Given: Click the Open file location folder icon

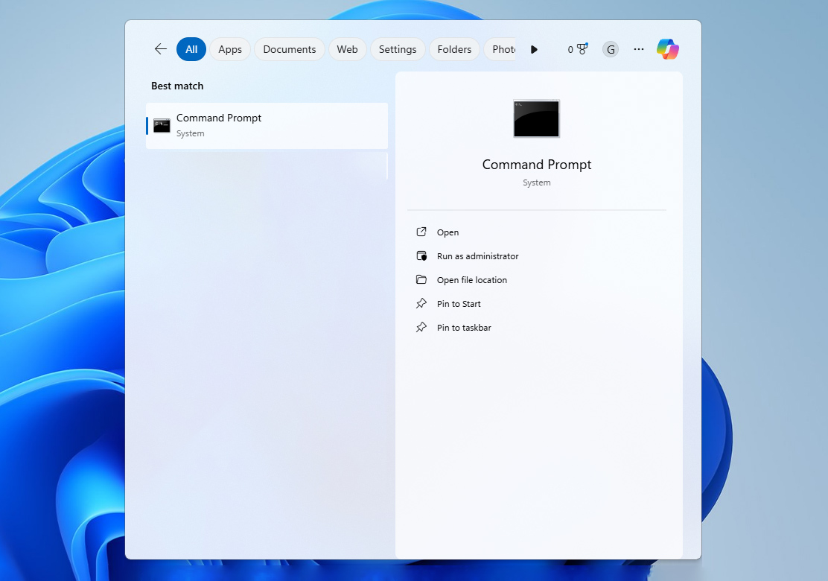Looking at the screenshot, I should click(x=421, y=279).
